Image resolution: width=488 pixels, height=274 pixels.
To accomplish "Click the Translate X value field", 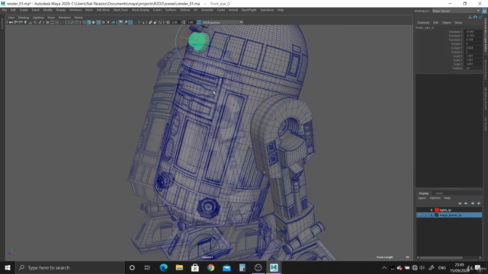I will tap(473, 32).
